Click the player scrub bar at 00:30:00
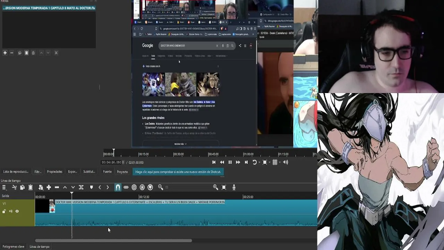 tap(178, 154)
